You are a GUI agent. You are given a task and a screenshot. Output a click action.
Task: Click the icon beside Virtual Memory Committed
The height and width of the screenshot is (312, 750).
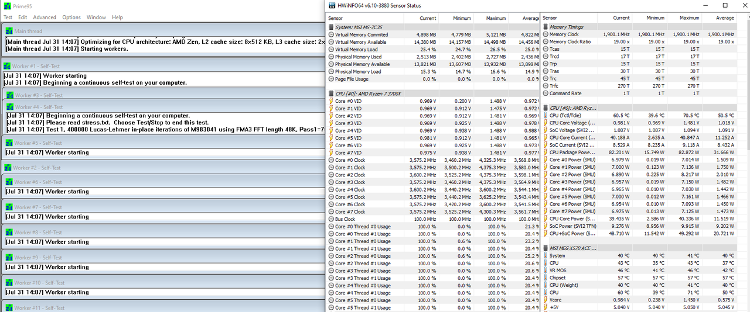[331, 34]
